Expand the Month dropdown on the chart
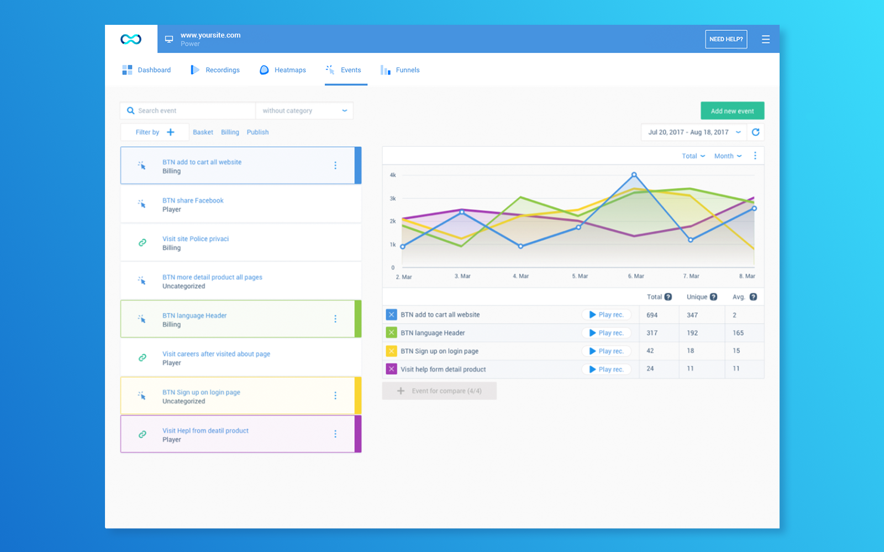884x552 pixels. 727,156
